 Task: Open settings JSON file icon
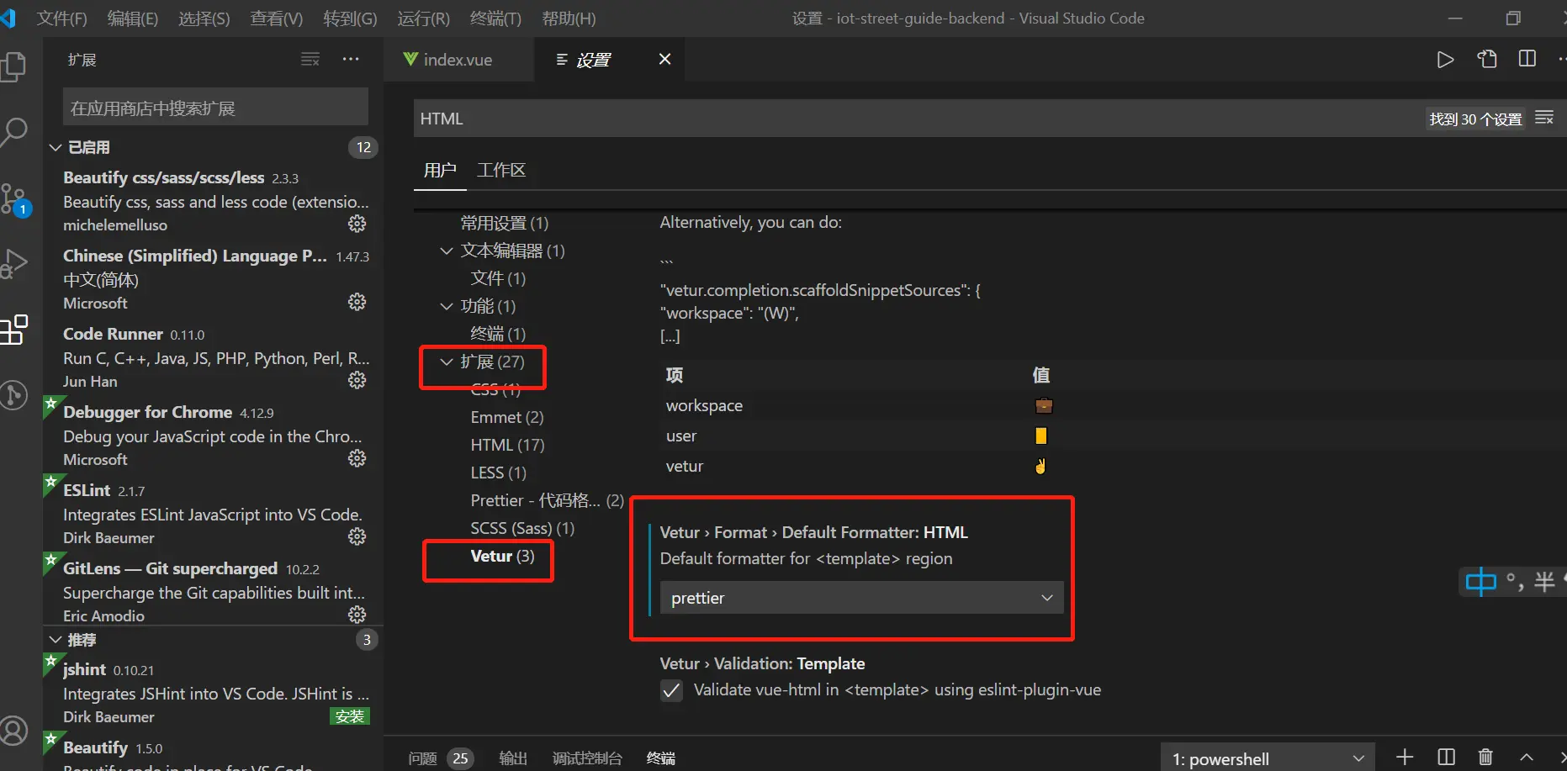[x=1487, y=59]
